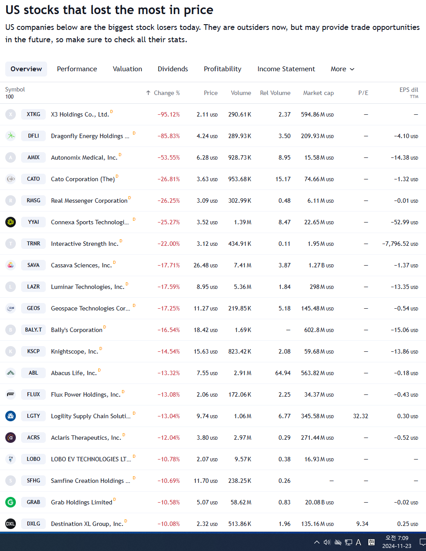
Task: Select the Overview tab
Action: point(26,69)
